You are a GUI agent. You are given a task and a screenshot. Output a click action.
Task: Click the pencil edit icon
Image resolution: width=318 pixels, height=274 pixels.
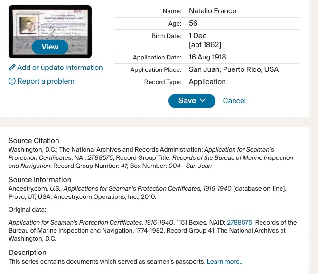pyautogui.click(x=12, y=68)
